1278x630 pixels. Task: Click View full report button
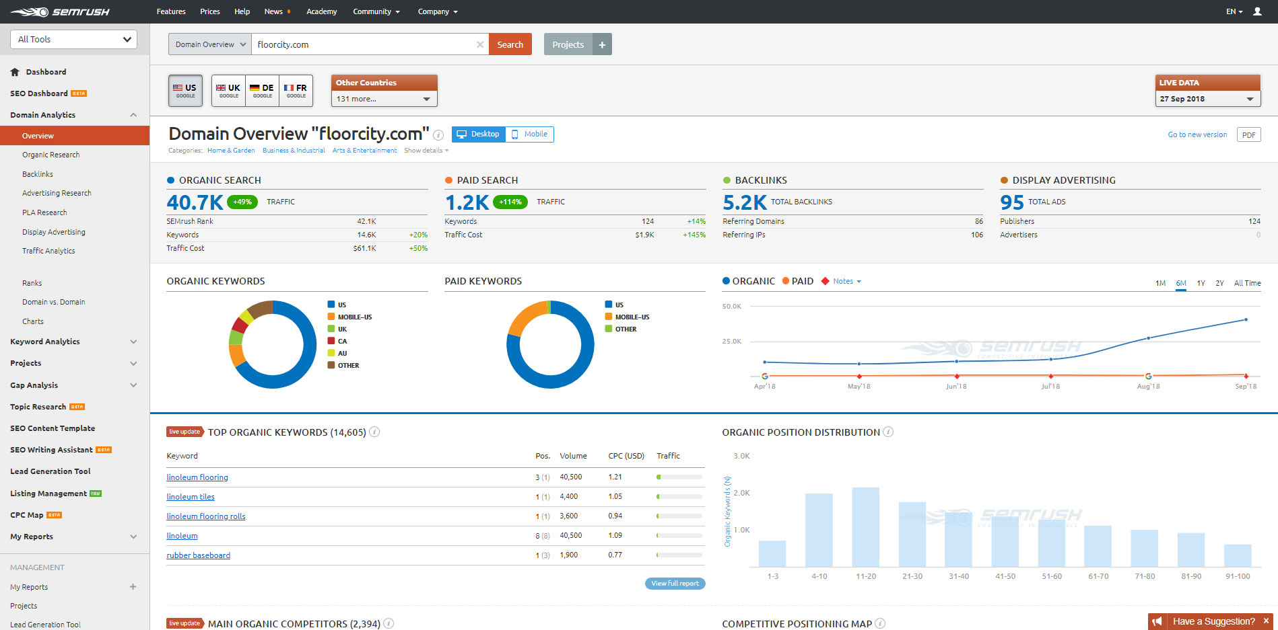(x=675, y=584)
